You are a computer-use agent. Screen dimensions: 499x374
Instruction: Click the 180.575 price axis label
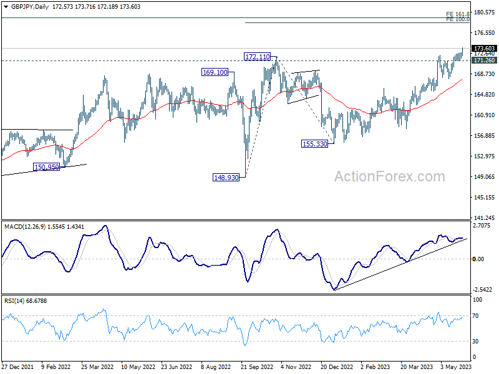[485, 12]
